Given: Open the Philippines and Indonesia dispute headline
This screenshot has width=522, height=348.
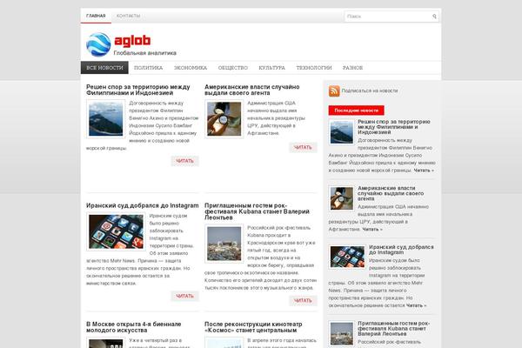Looking at the screenshot, I should [137, 90].
